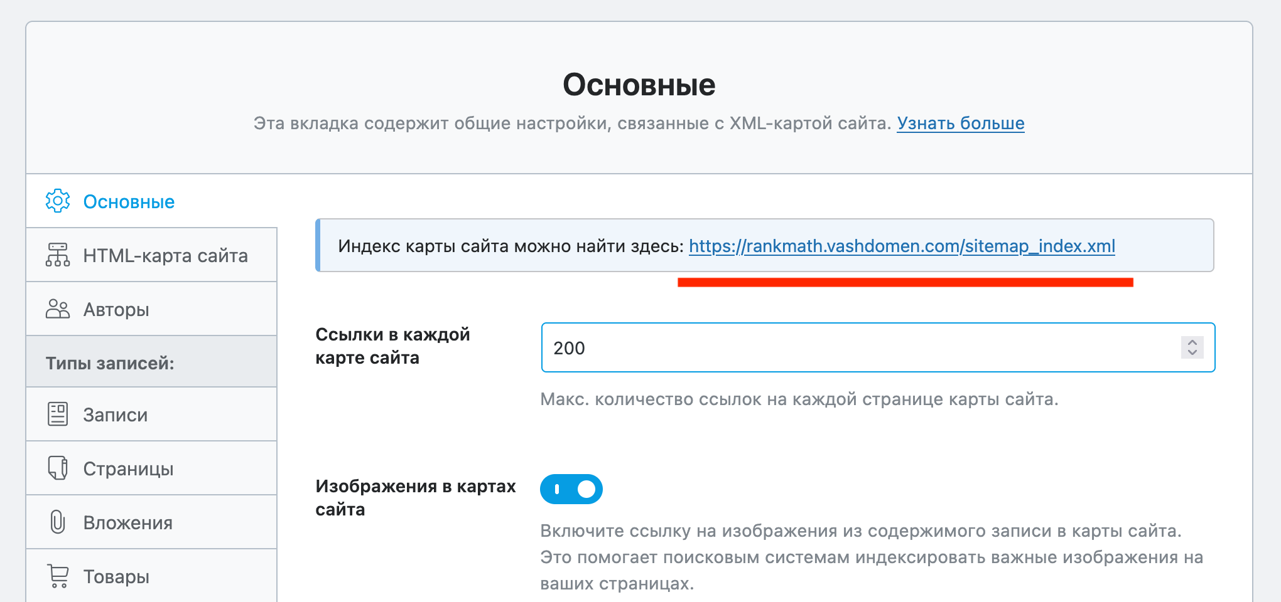The height and width of the screenshot is (602, 1281).
Task: Click the Макс. количество ссылок description text
Action: coord(799,399)
